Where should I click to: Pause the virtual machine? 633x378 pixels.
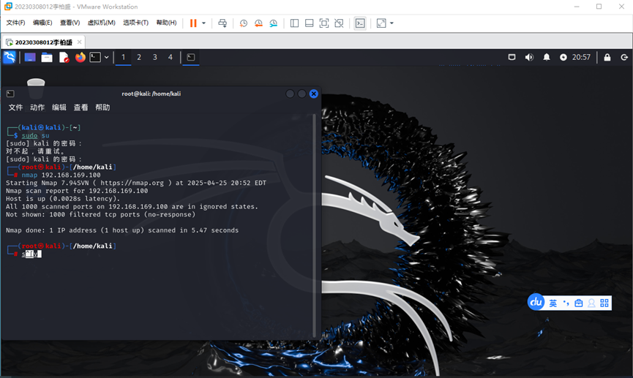pyautogui.click(x=193, y=23)
